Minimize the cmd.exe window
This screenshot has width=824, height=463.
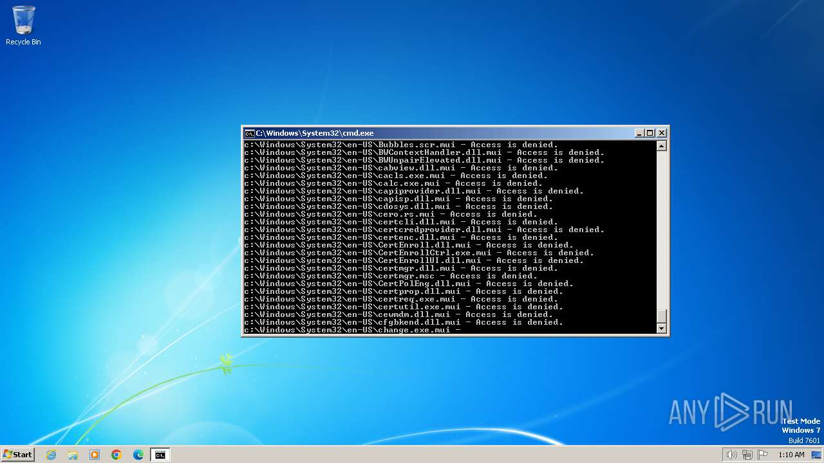(x=639, y=133)
